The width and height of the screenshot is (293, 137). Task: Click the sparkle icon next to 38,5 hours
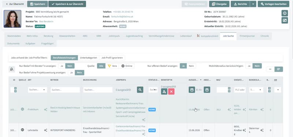(x=229, y=110)
